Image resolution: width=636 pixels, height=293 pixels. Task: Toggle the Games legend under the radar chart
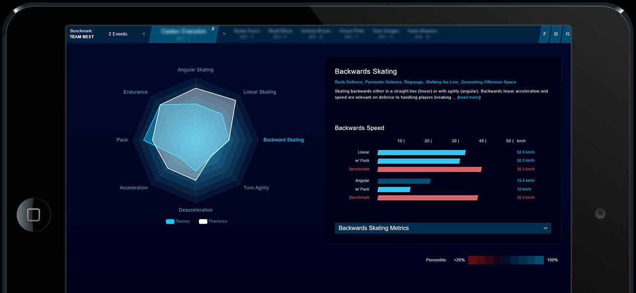[x=177, y=221]
